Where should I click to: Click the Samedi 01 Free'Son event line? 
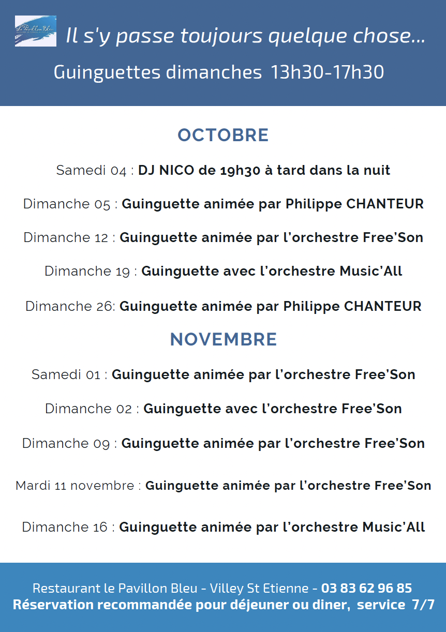(223, 374)
